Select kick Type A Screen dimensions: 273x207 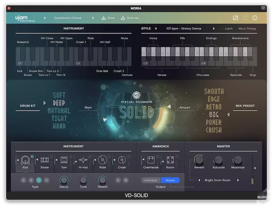[23, 180]
